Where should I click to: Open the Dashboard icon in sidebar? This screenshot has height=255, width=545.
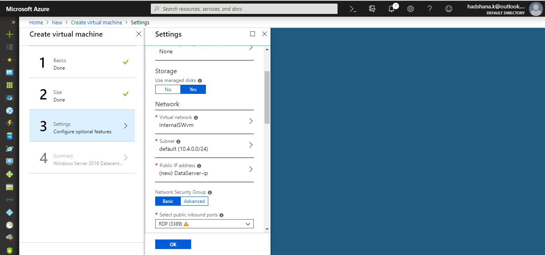tap(10, 72)
